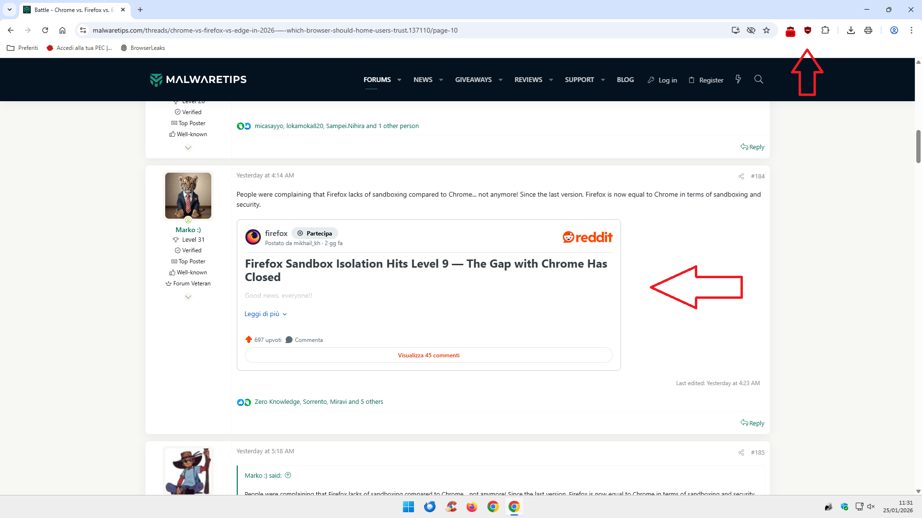Expand the GIVEAWAYS dropdown arrow
922x518 pixels.
(500, 80)
